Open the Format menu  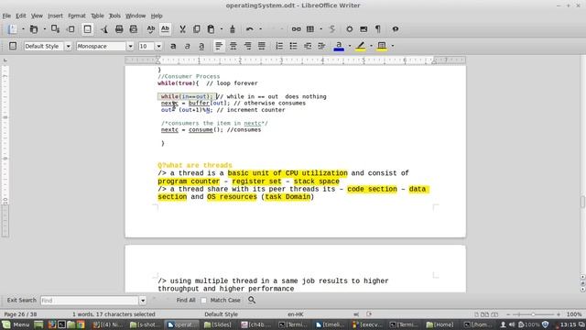coord(77,16)
